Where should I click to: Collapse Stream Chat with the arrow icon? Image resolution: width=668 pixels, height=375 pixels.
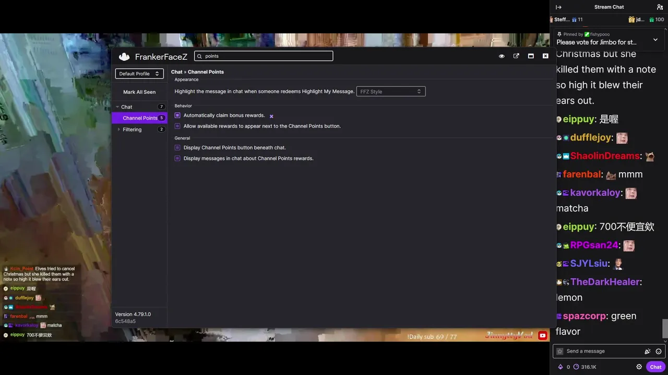[x=558, y=7]
